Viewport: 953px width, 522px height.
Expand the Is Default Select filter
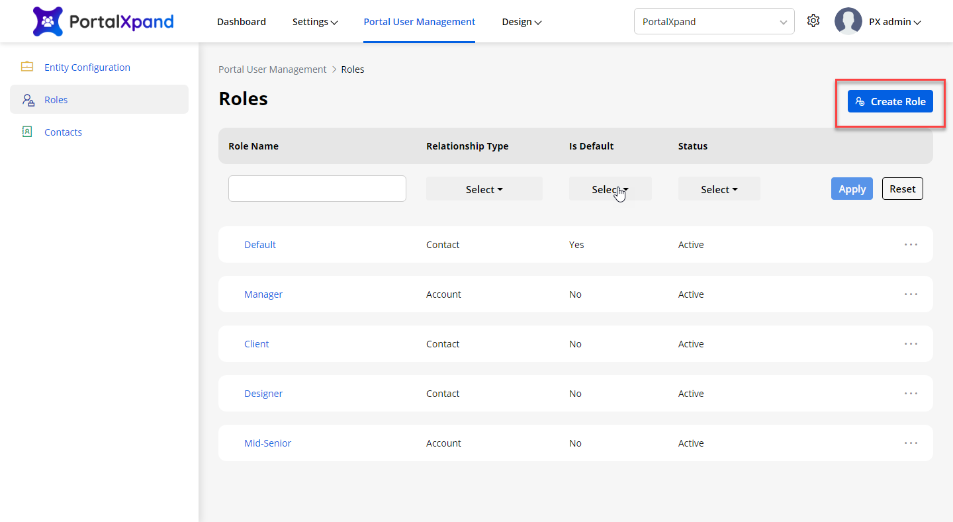click(610, 189)
